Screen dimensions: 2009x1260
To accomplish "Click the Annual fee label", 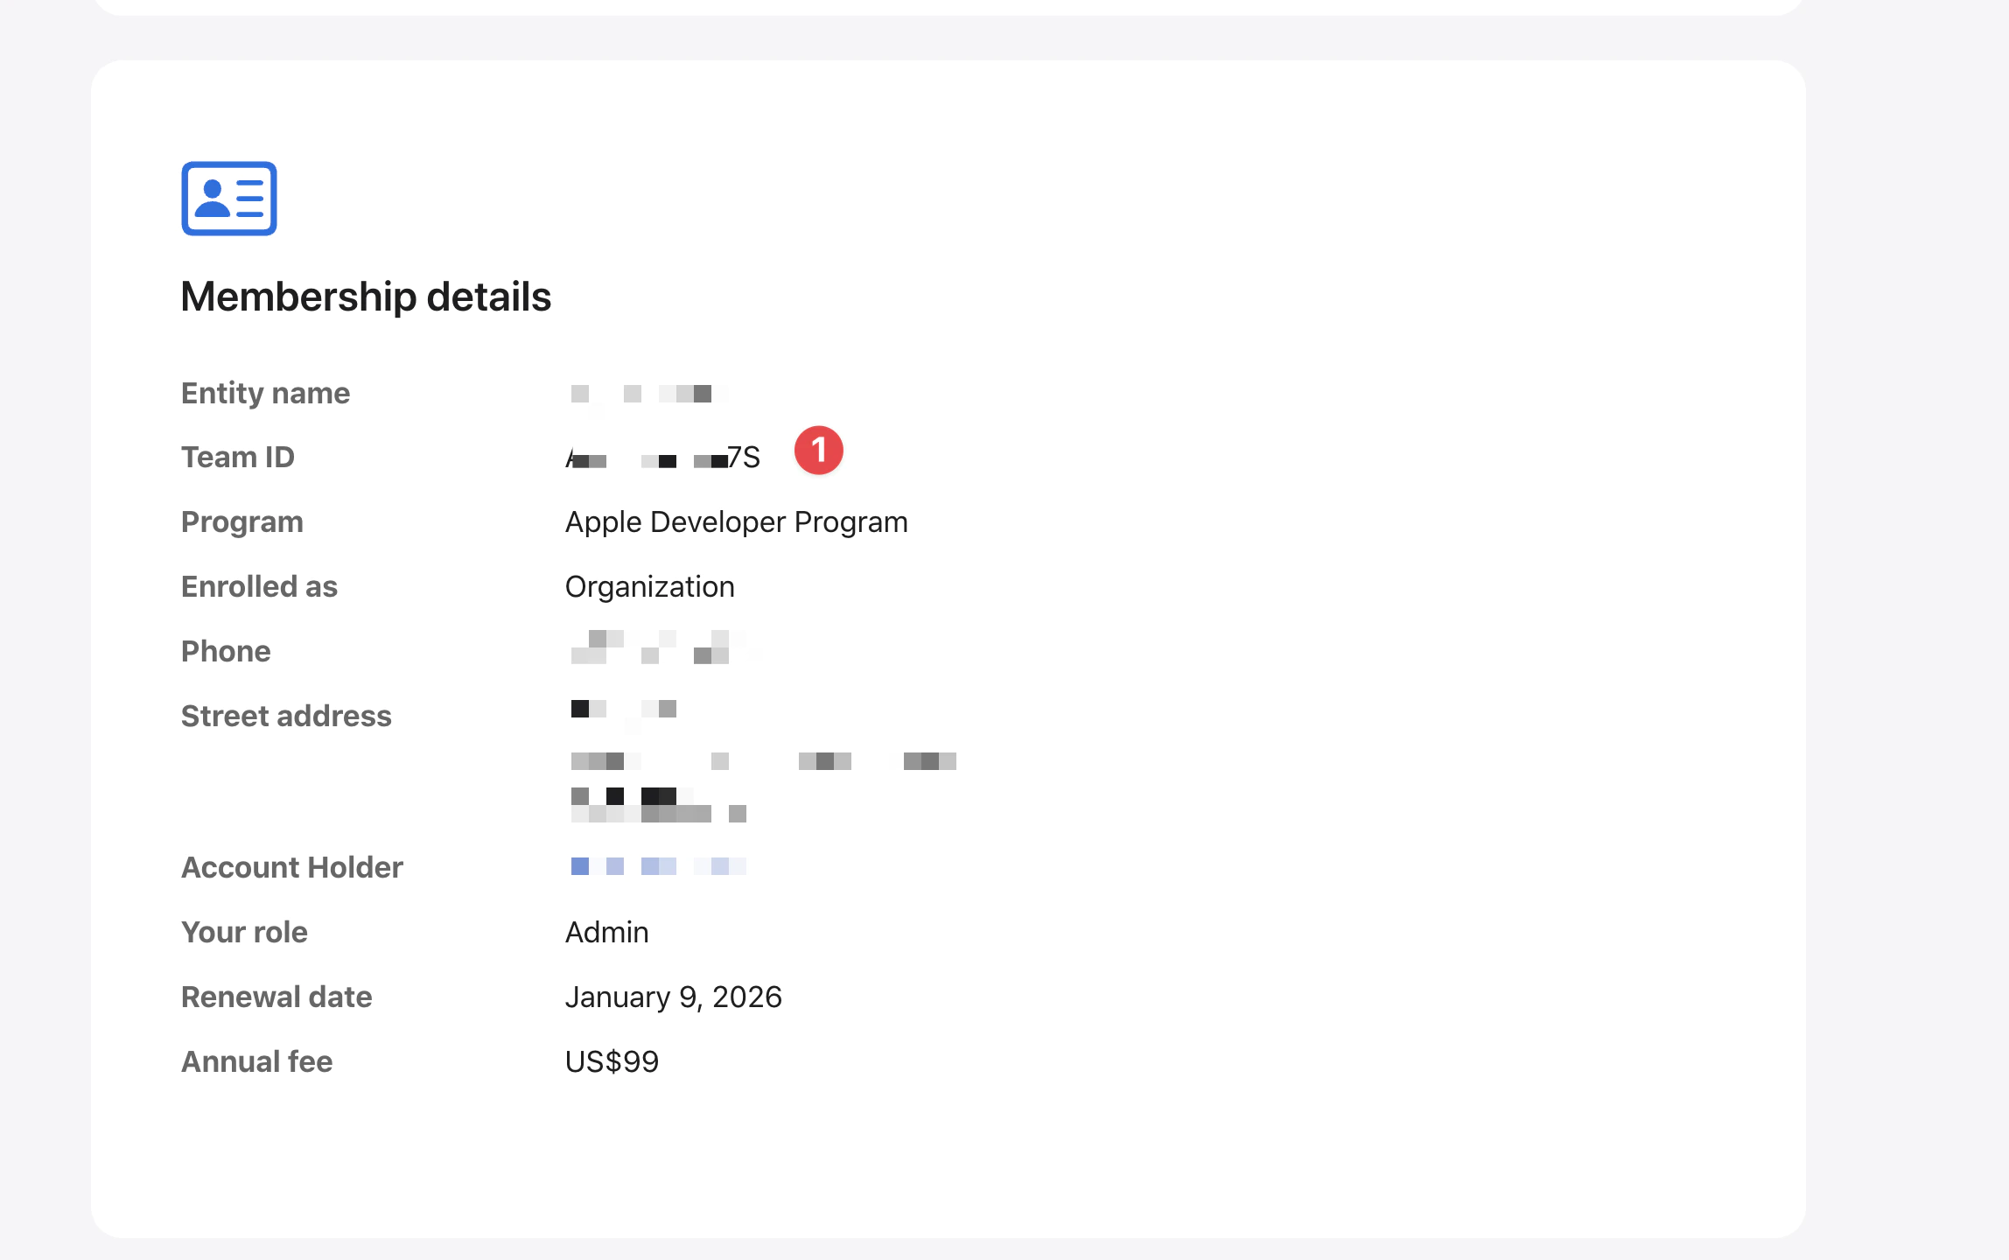I will [x=256, y=1061].
